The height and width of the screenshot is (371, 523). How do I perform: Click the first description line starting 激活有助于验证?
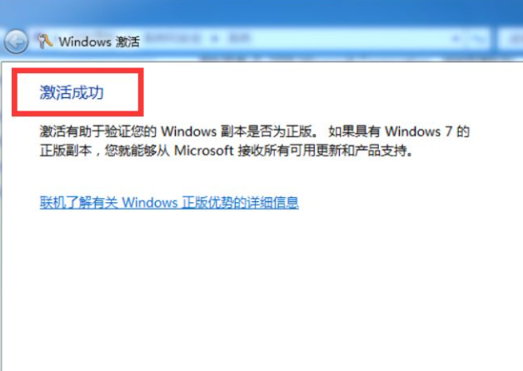(255, 131)
